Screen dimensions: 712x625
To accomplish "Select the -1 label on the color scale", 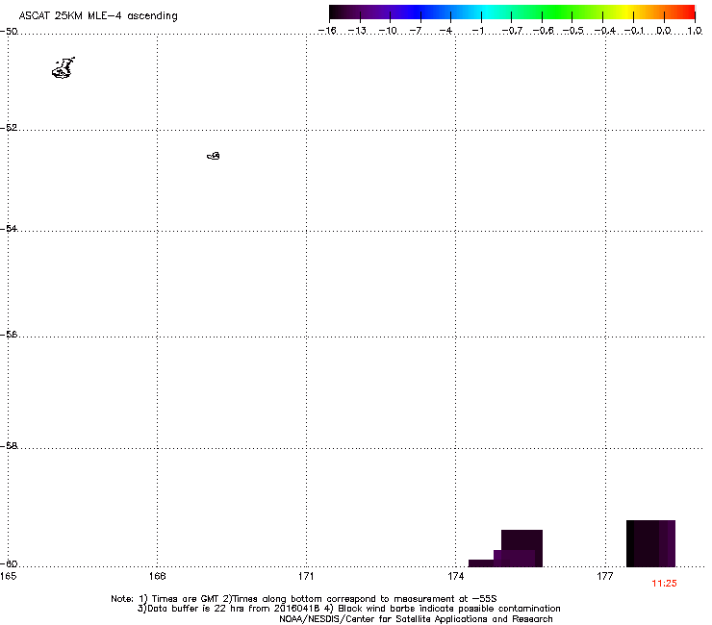I will click(477, 31).
